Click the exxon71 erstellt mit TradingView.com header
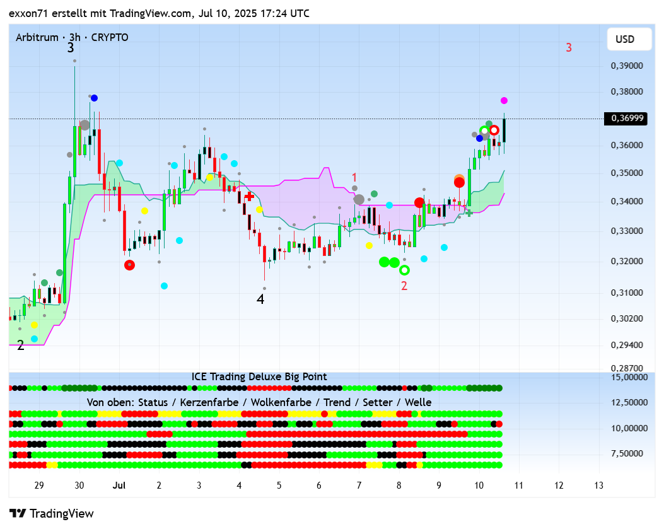Viewport: 664px width, 529px height. pyautogui.click(x=159, y=13)
